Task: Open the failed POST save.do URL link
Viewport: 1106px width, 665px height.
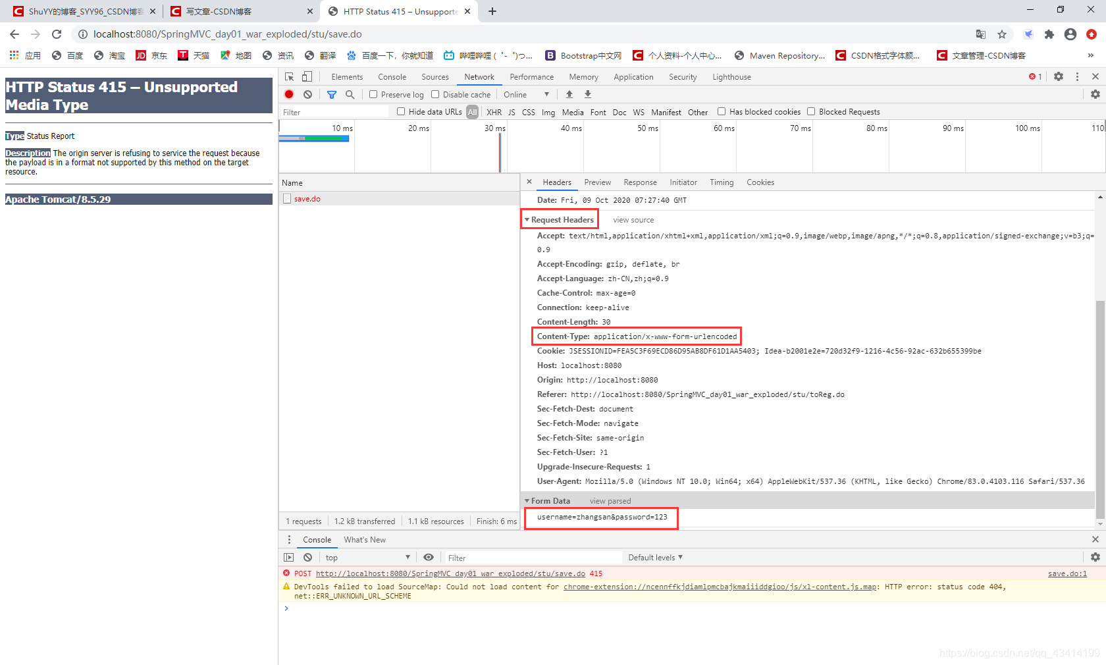Action: 450,573
